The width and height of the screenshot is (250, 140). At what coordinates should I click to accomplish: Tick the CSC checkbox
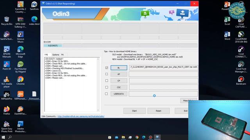point(107,87)
